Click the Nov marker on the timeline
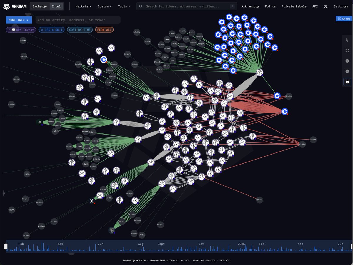 (201, 244)
